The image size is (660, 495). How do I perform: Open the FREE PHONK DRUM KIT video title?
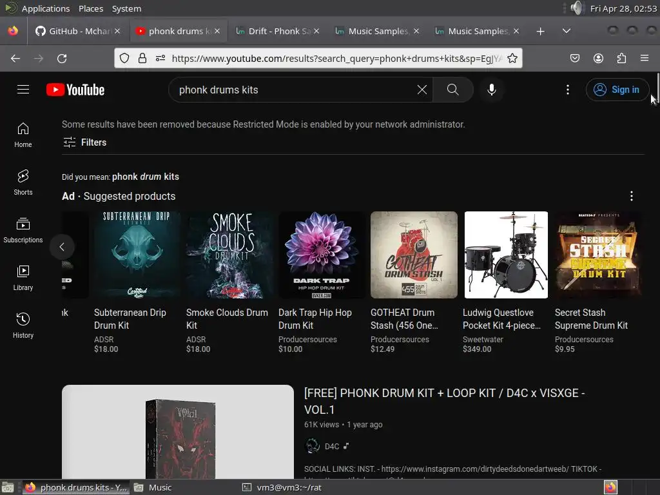pos(445,401)
